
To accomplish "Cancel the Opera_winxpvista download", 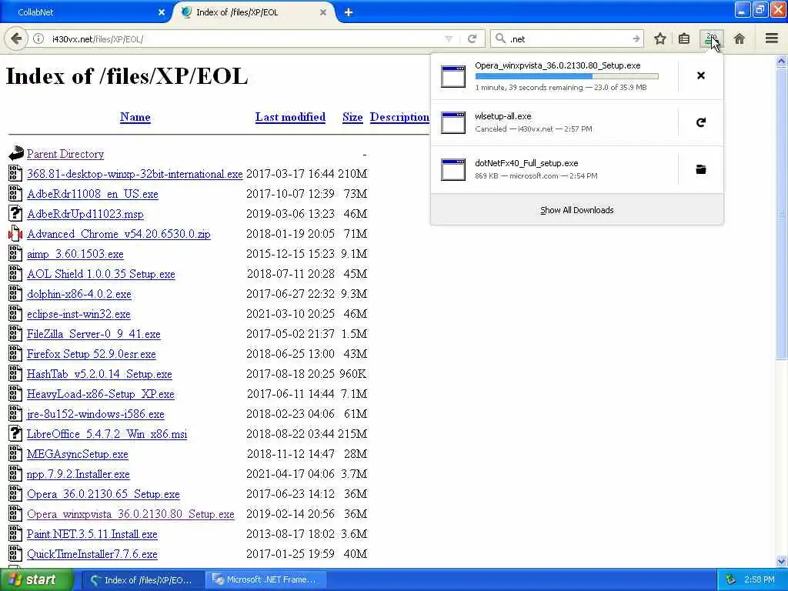I will pos(701,75).
